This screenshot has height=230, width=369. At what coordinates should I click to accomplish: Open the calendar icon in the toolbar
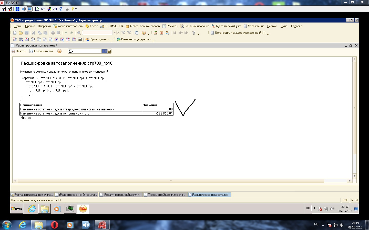point(161,33)
